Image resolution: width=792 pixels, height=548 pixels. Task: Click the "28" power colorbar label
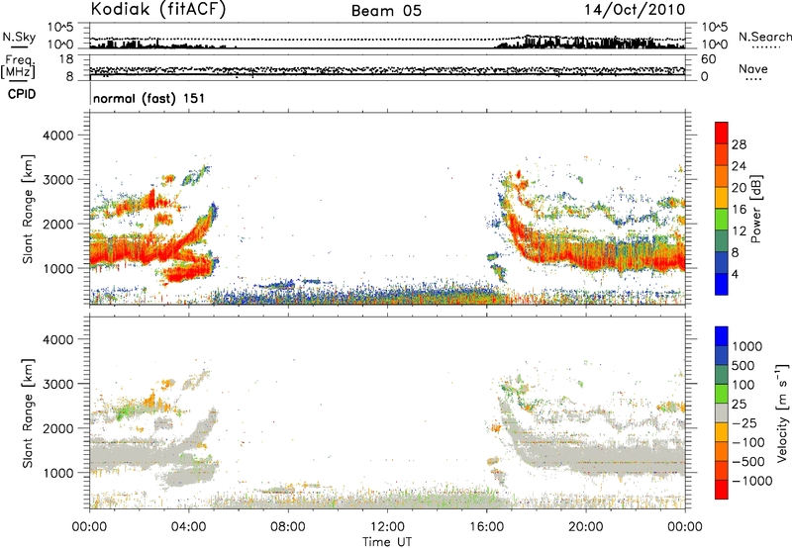pos(739,144)
